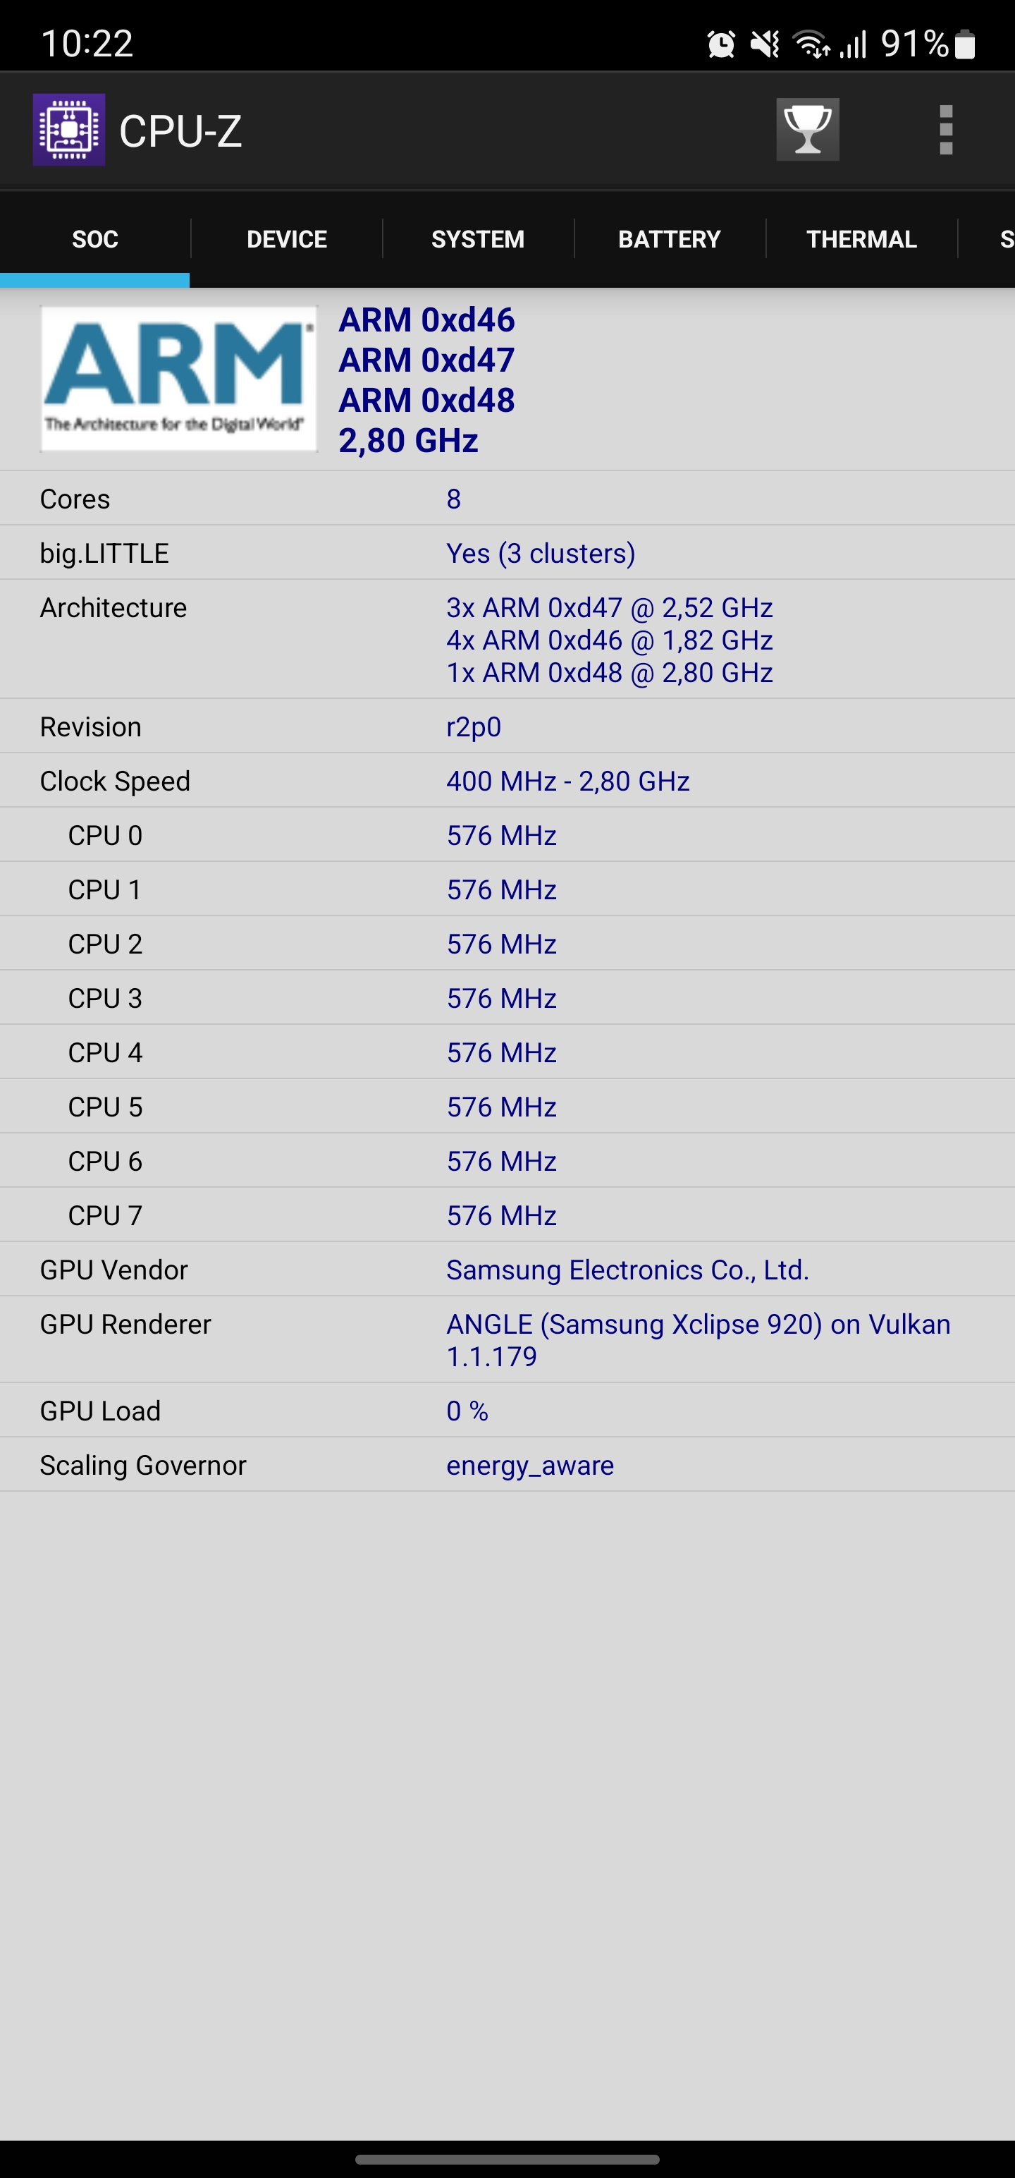Tap the CPU 7 frequency row

coord(507,1215)
